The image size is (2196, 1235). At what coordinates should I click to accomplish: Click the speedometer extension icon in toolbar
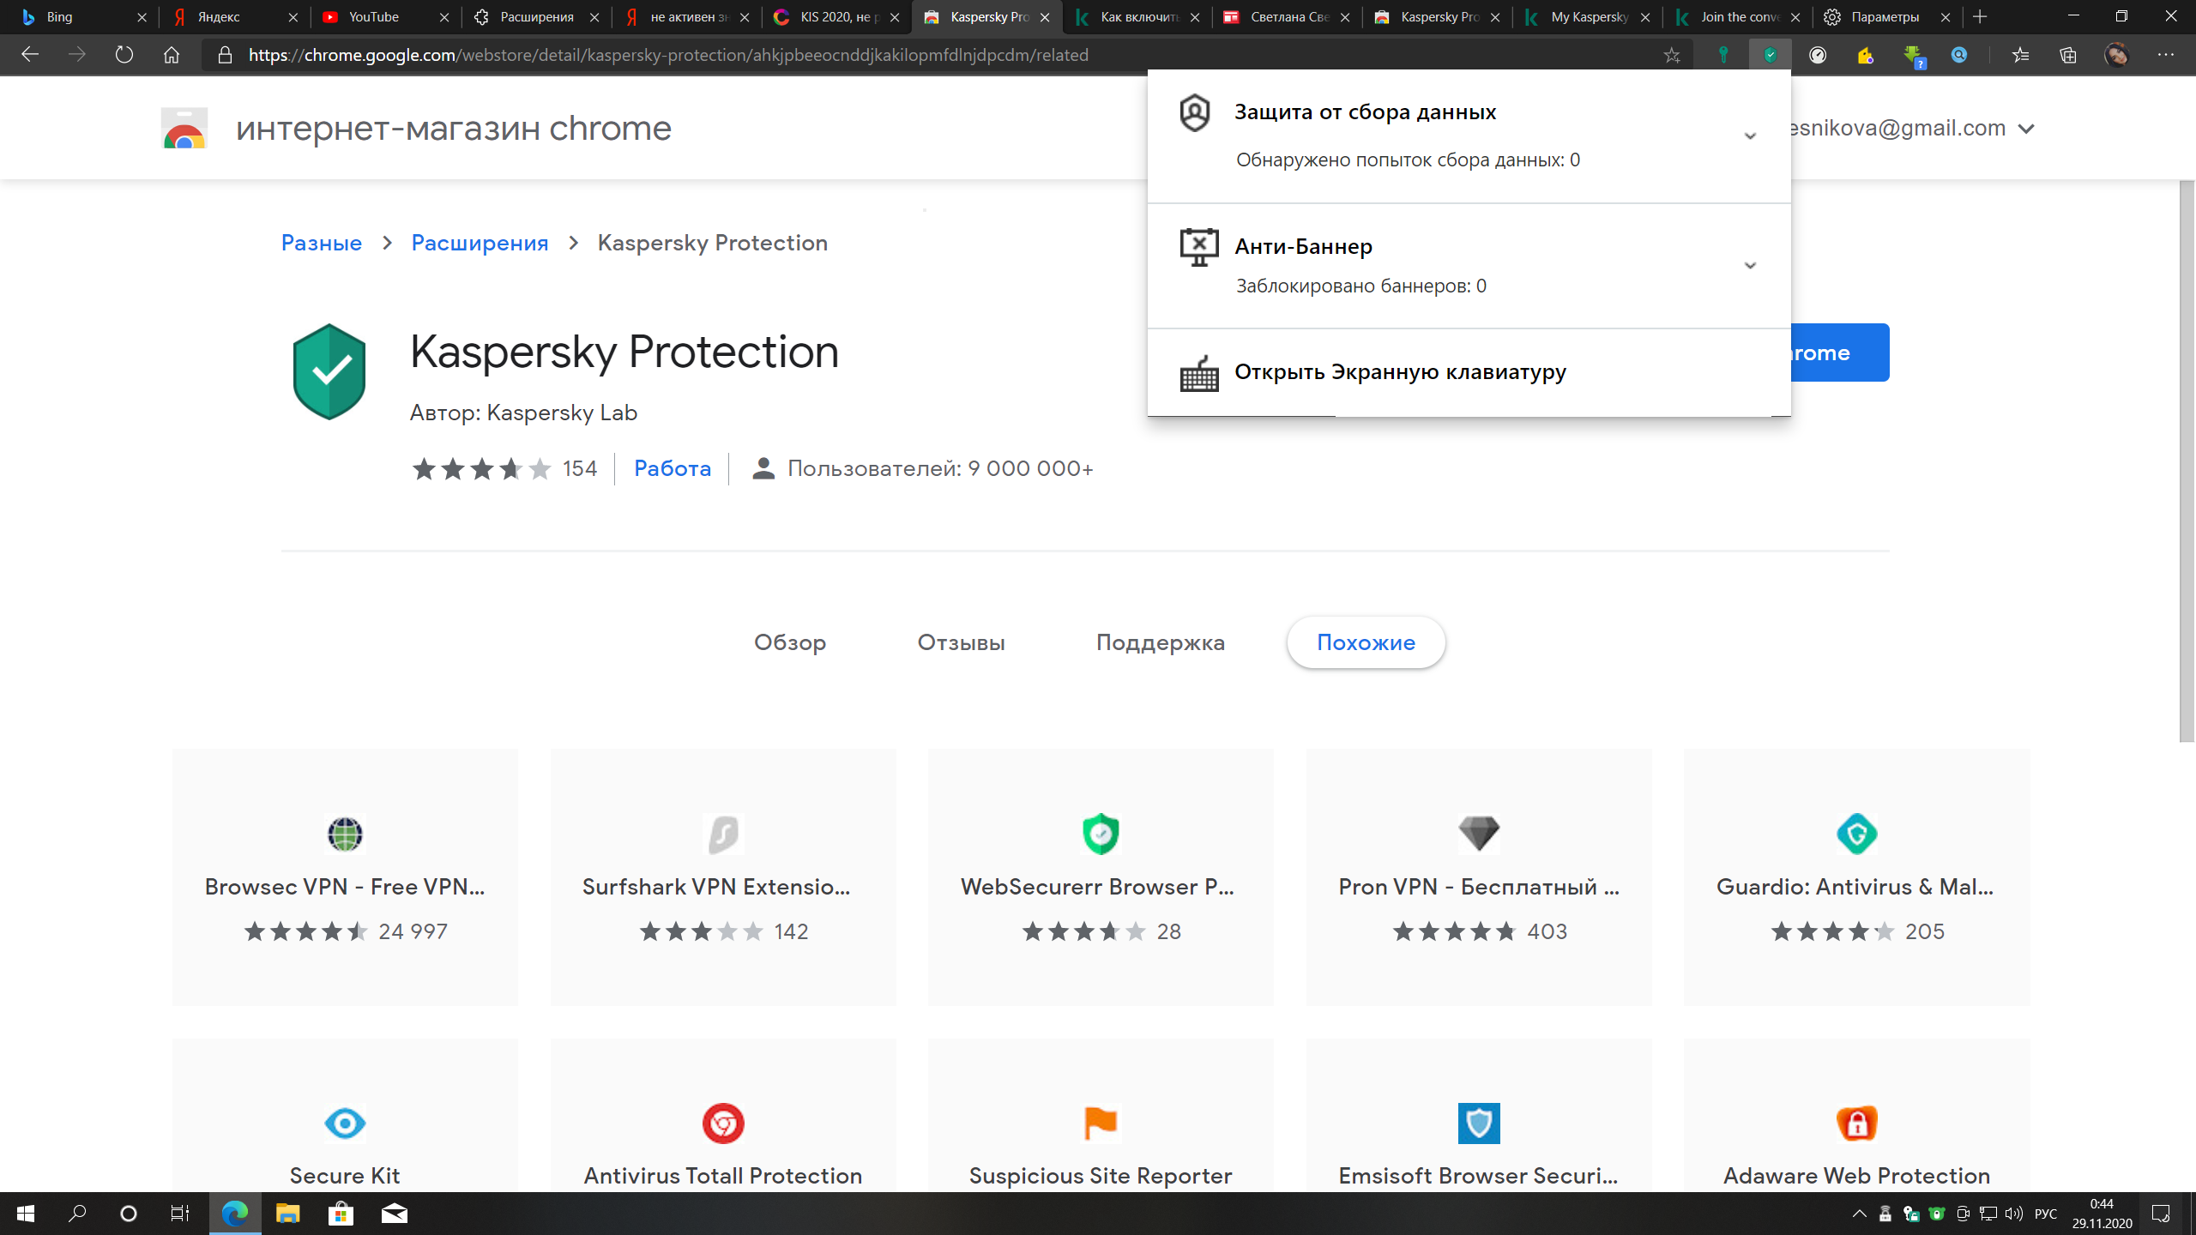point(1817,56)
